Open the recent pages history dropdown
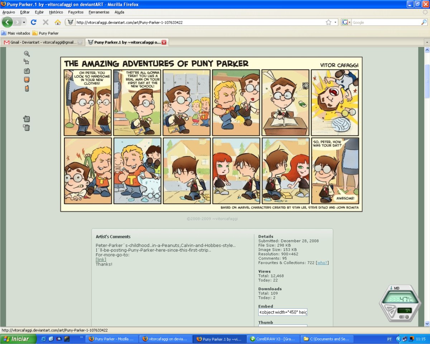 point(24,22)
